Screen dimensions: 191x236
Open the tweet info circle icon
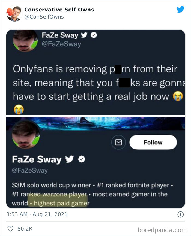tap(180, 214)
